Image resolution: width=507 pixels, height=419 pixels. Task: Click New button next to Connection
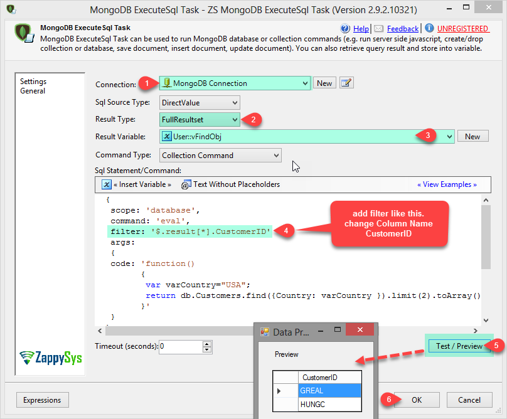(324, 83)
